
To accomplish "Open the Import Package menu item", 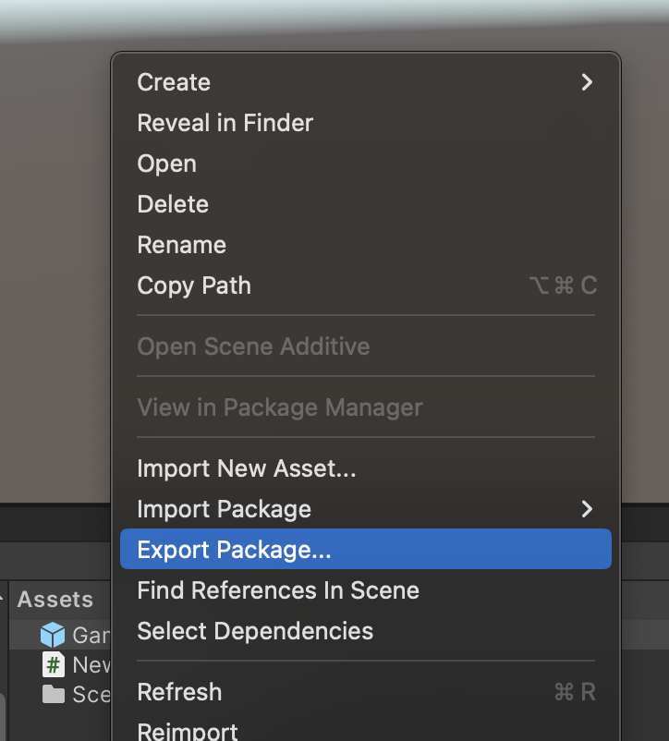I will tap(224, 509).
